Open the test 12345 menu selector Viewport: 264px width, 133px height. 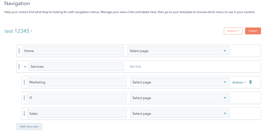pyautogui.click(x=18, y=31)
